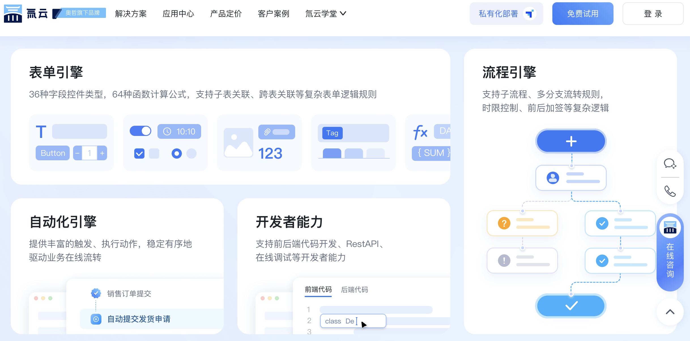Click the 氚云 logo icon
Viewport: 690px width, 341px height.
tap(13, 13)
